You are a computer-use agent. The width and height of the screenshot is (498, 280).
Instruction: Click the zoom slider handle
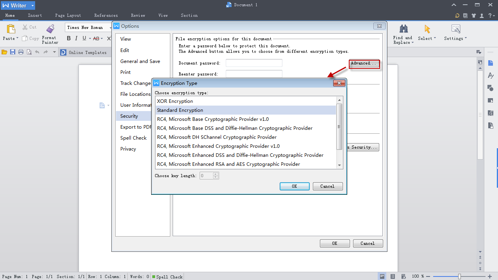(x=460, y=276)
